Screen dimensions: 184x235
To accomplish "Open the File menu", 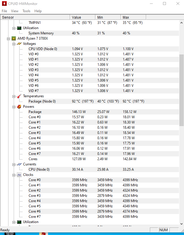I will coord(4,11).
